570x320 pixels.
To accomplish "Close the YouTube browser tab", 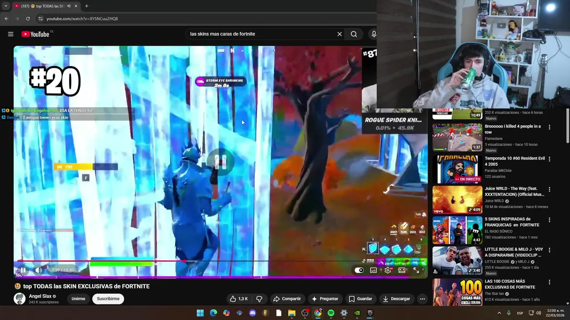I will tap(76, 6).
